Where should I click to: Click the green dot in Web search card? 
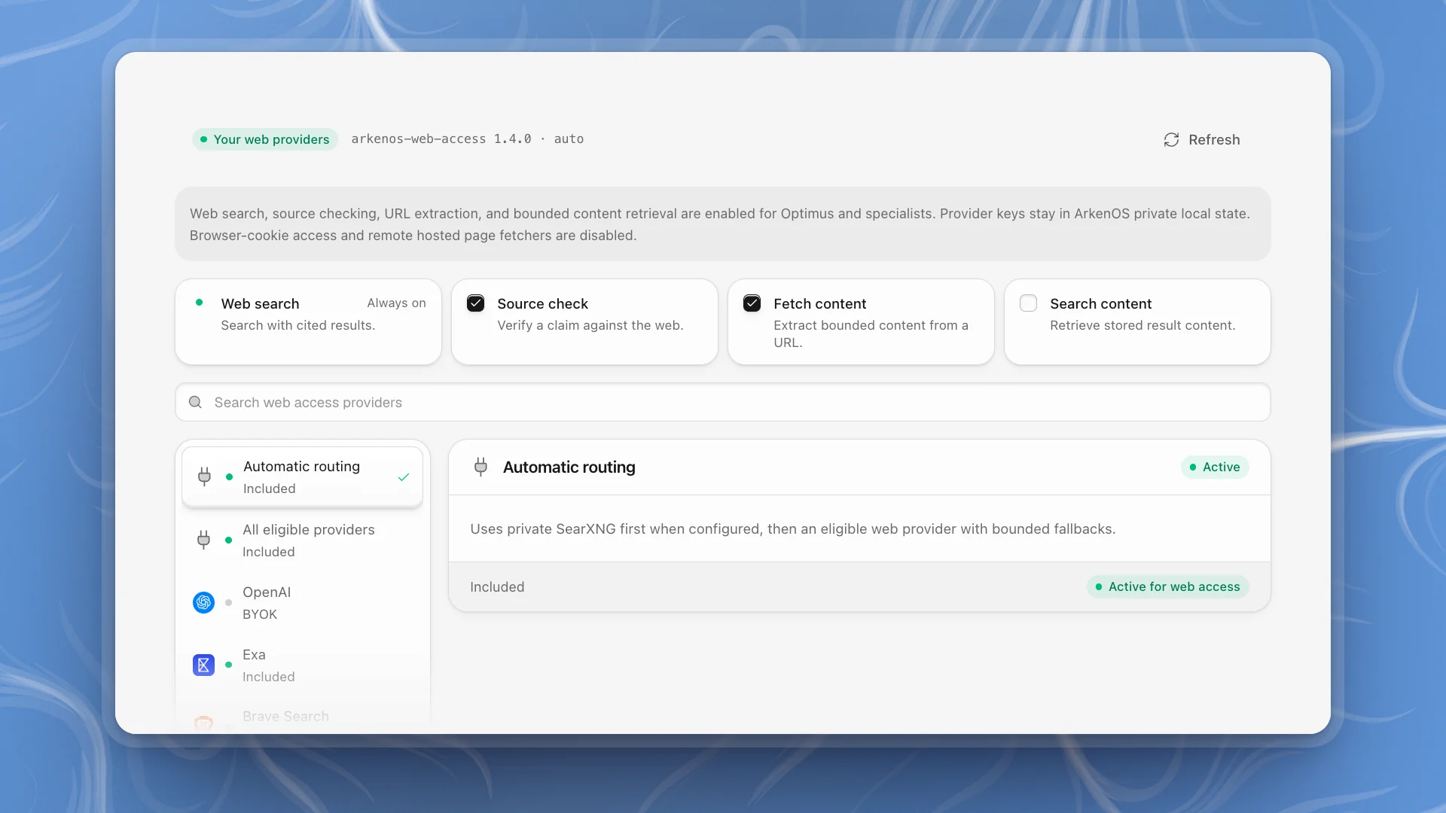199,303
